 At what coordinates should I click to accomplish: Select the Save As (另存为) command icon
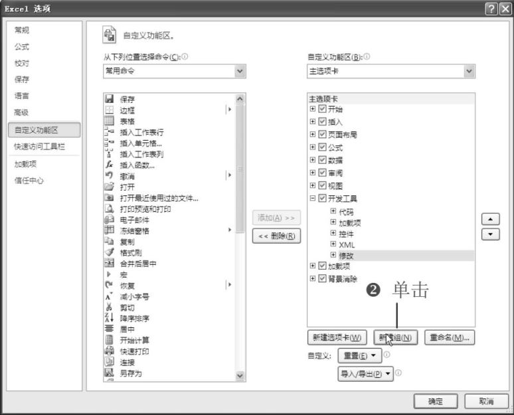[109, 373]
